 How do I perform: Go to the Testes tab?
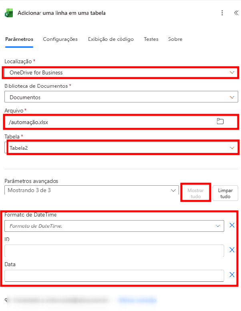[x=151, y=39]
